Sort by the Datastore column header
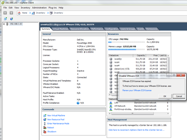The image size is (187, 140). (x=121, y=55)
